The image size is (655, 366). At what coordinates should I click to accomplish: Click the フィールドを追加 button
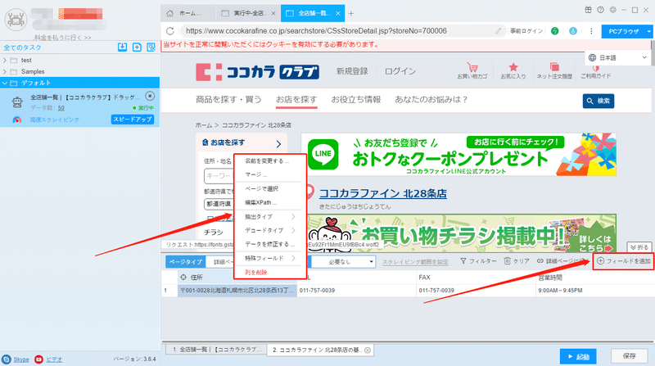(623, 261)
